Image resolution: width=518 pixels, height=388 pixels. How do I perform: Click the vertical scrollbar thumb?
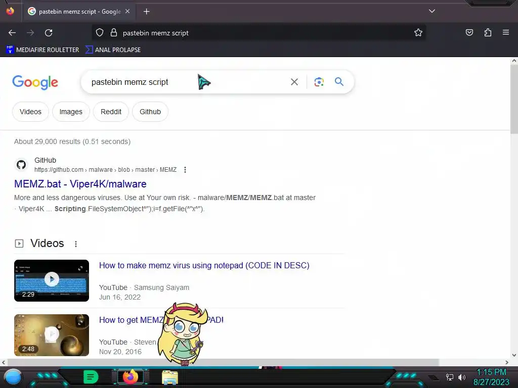pyautogui.click(x=514, y=99)
